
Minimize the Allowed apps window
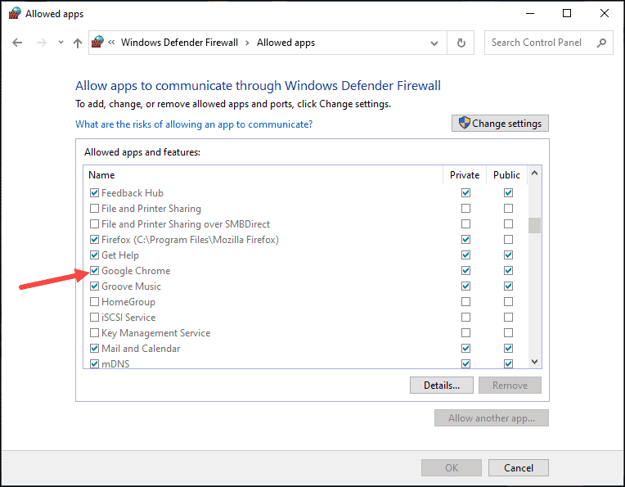[530, 13]
